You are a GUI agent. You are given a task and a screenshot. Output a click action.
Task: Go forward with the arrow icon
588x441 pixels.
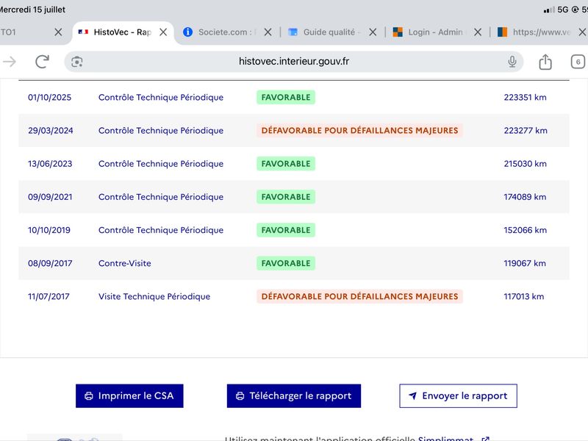(x=10, y=62)
